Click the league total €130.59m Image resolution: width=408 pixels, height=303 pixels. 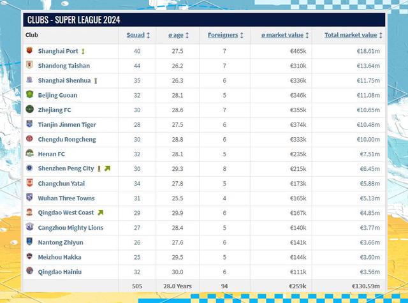click(366, 286)
